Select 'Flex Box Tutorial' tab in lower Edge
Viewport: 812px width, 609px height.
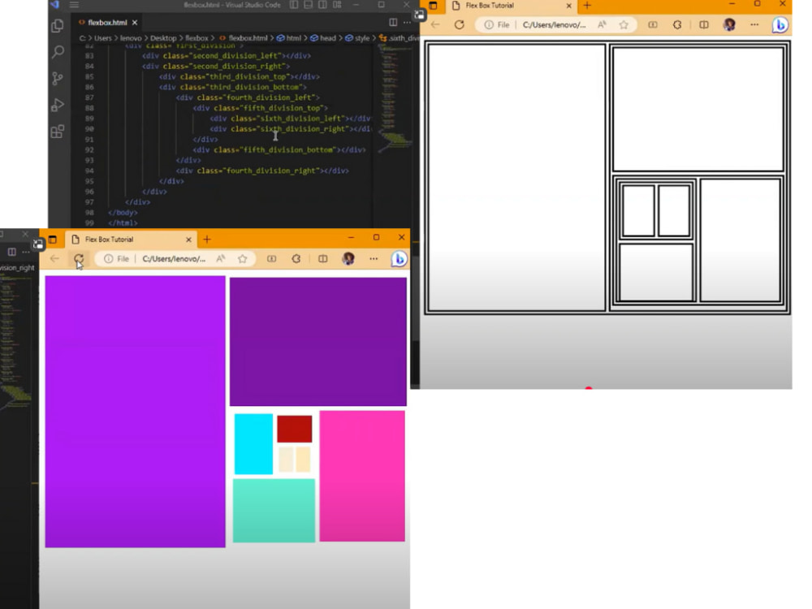[x=110, y=240]
